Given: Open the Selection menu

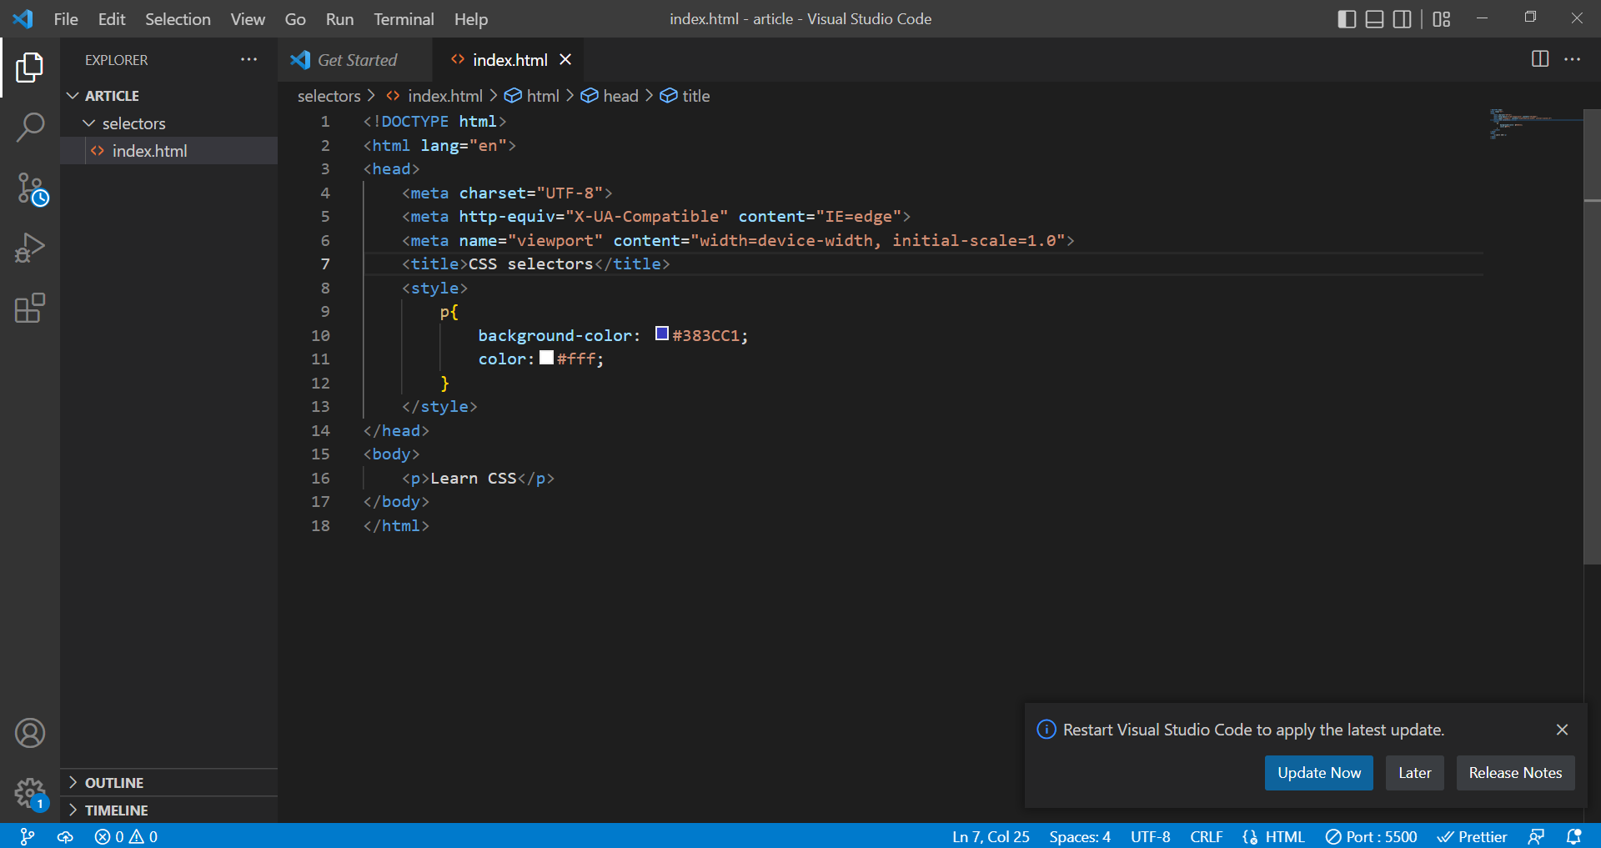Looking at the screenshot, I should click(x=178, y=18).
